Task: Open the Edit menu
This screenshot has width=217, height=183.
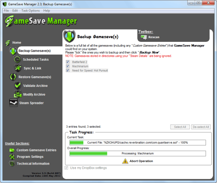Action: point(15,11)
